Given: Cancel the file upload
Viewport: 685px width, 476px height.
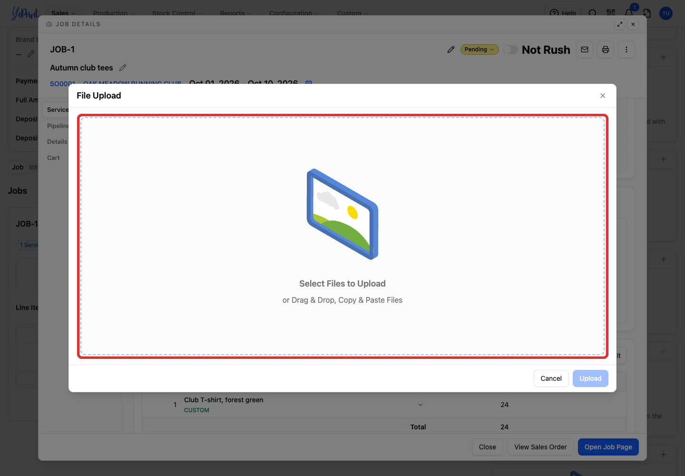Looking at the screenshot, I should click(x=551, y=378).
